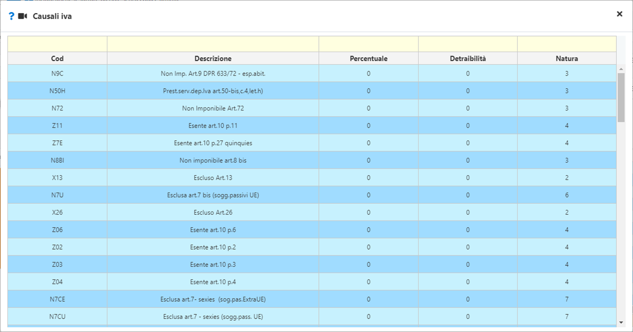Click Detraibilità value 0 in N7CU row
This screenshot has height=332, width=633.
468,316
